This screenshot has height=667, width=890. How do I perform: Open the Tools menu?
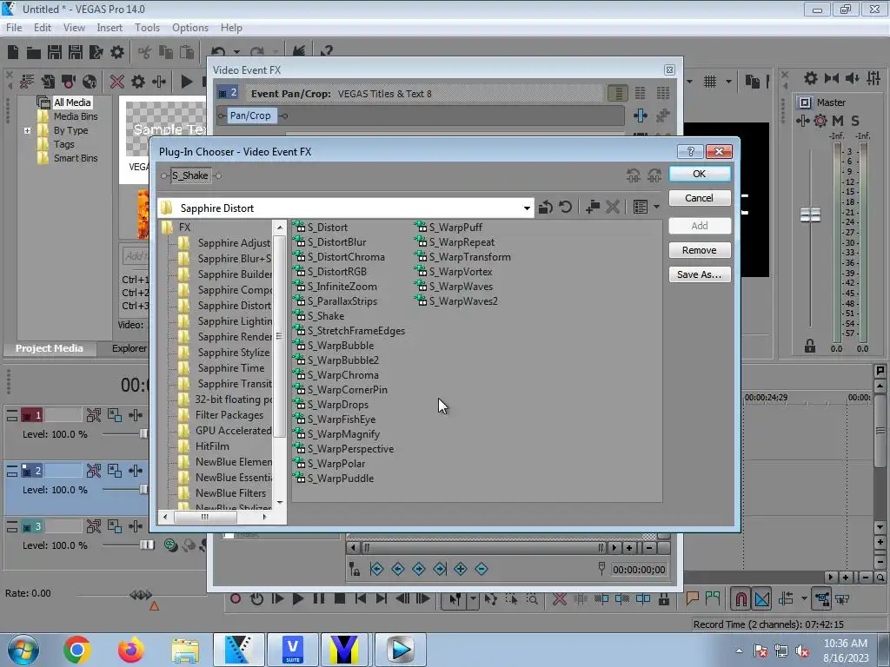click(147, 28)
